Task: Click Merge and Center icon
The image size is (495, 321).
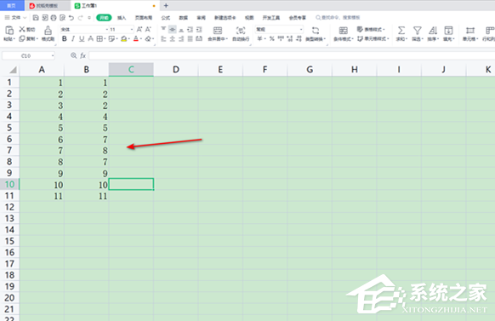Action: point(218,31)
